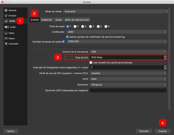Switch to the Audio output tab
Screen dimensions: 174x135
[x=58, y=20]
